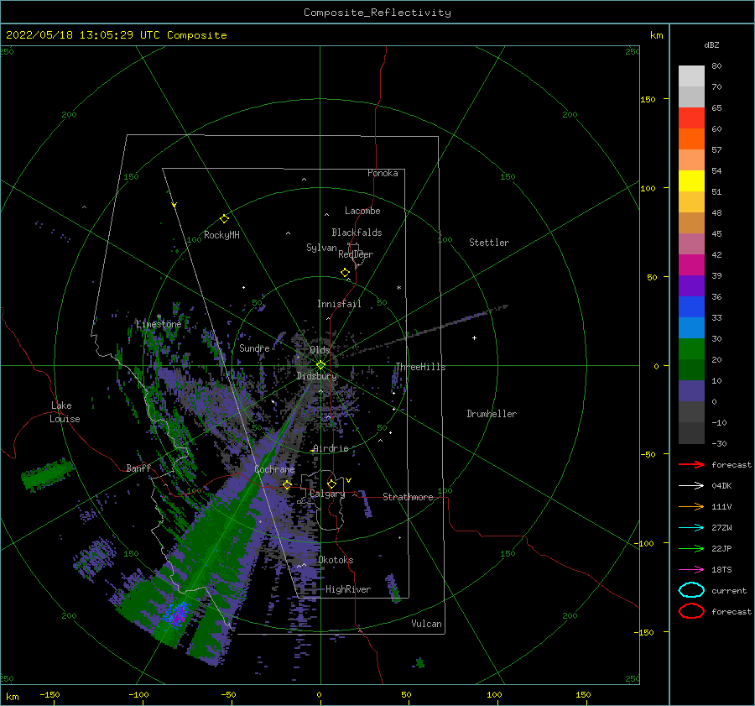Click yellow diamond marker above Calgary label

pyautogui.click(x=331, y=484)
